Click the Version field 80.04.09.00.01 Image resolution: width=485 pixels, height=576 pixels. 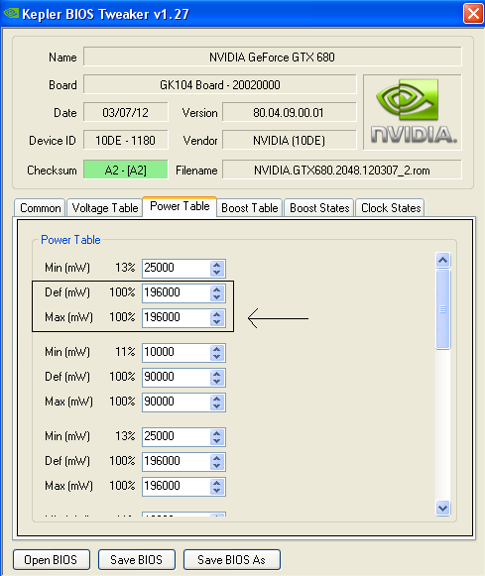(290, 112)
